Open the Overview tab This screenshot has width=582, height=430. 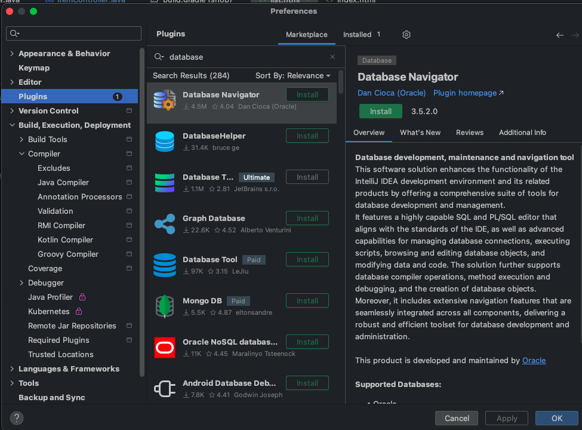[x=369, y=133]
